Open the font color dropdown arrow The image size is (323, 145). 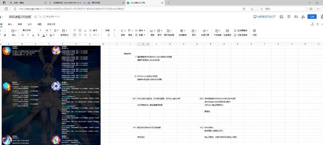coord(47,35)
